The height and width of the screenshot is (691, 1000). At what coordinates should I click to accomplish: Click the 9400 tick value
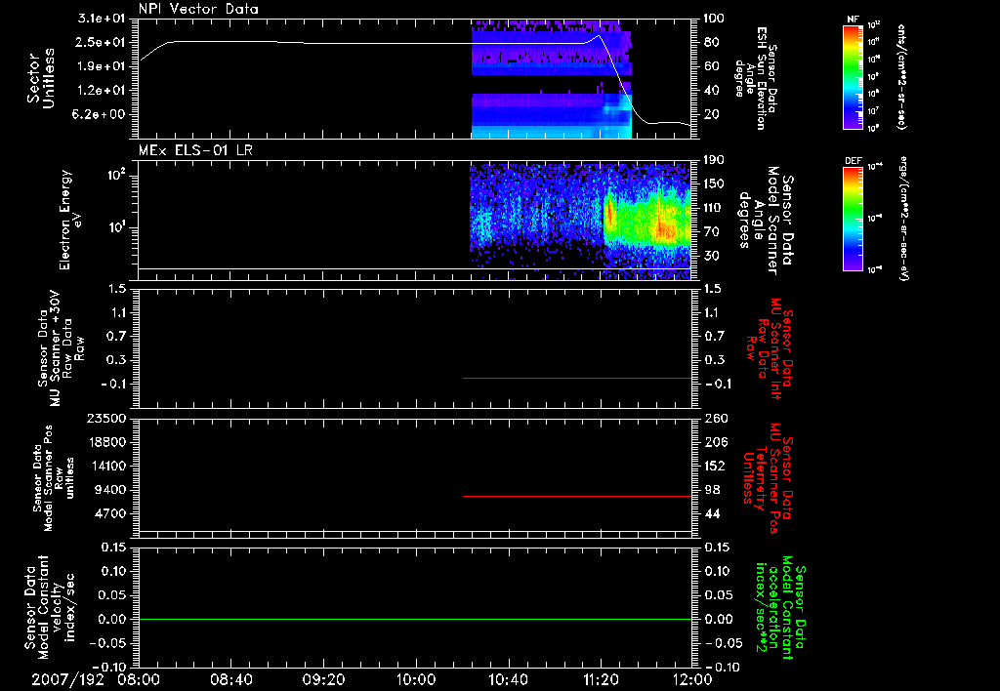[x=112, y=490]
